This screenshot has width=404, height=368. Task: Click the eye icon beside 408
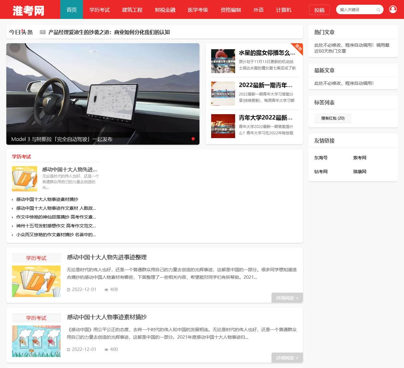click(106, 289)
